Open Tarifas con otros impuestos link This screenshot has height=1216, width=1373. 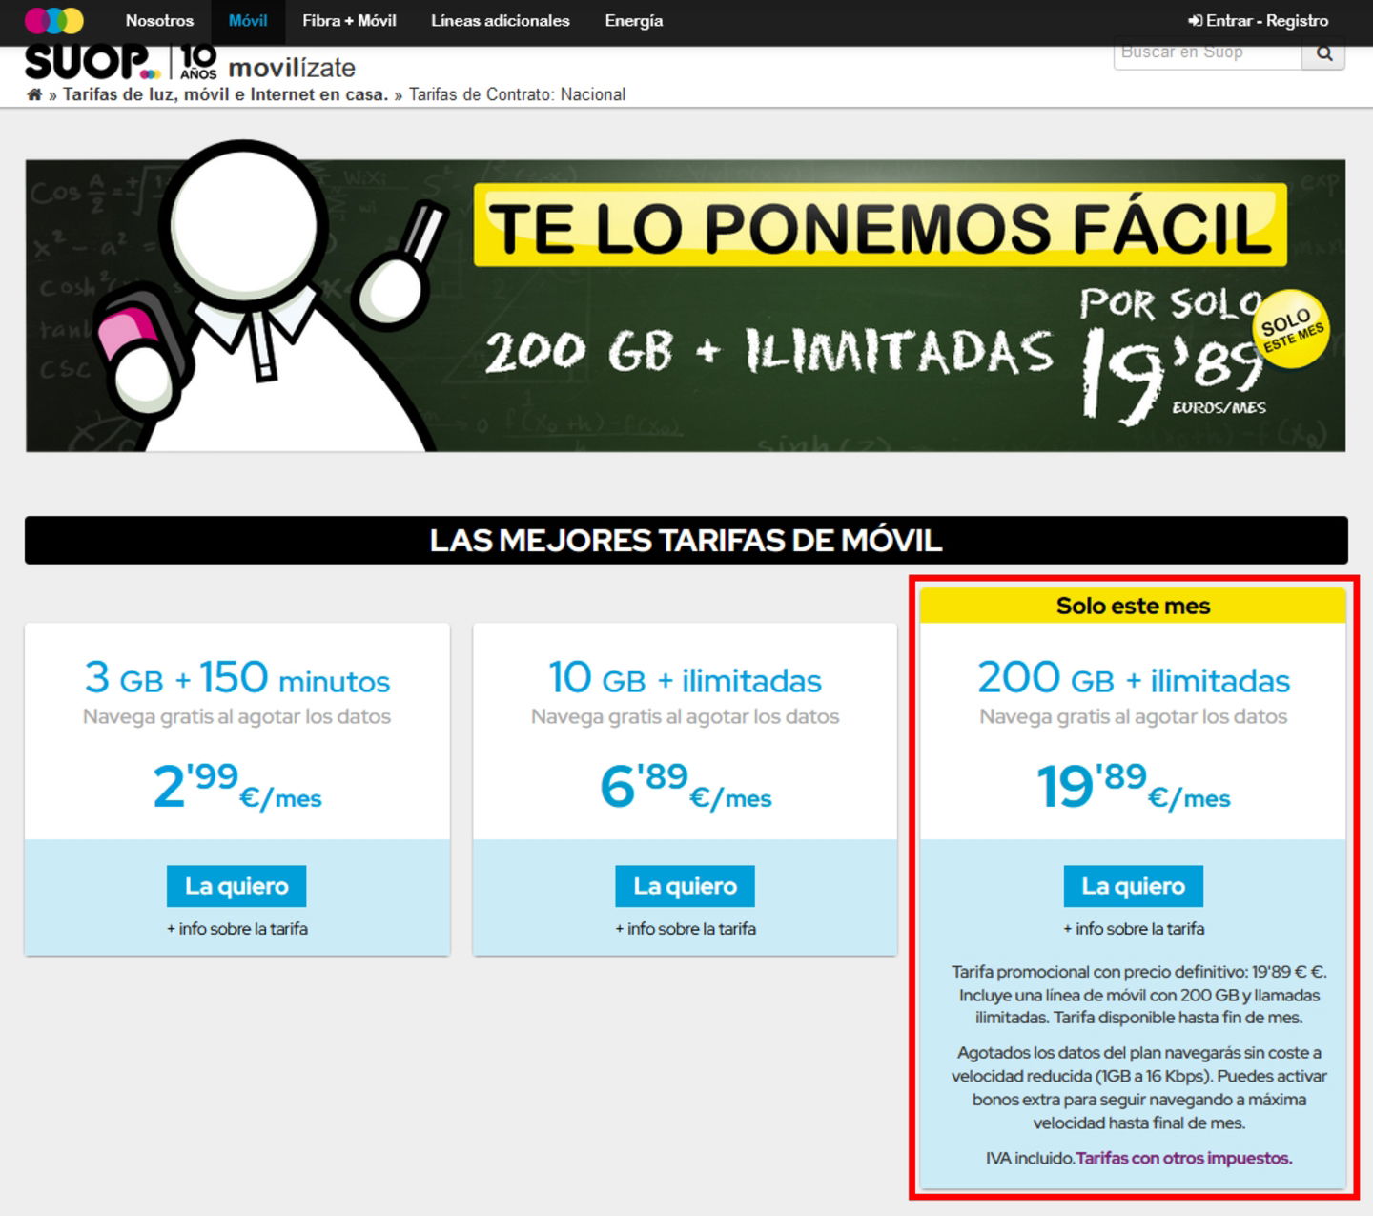pyautogui.click(x=1184, y=1158)
